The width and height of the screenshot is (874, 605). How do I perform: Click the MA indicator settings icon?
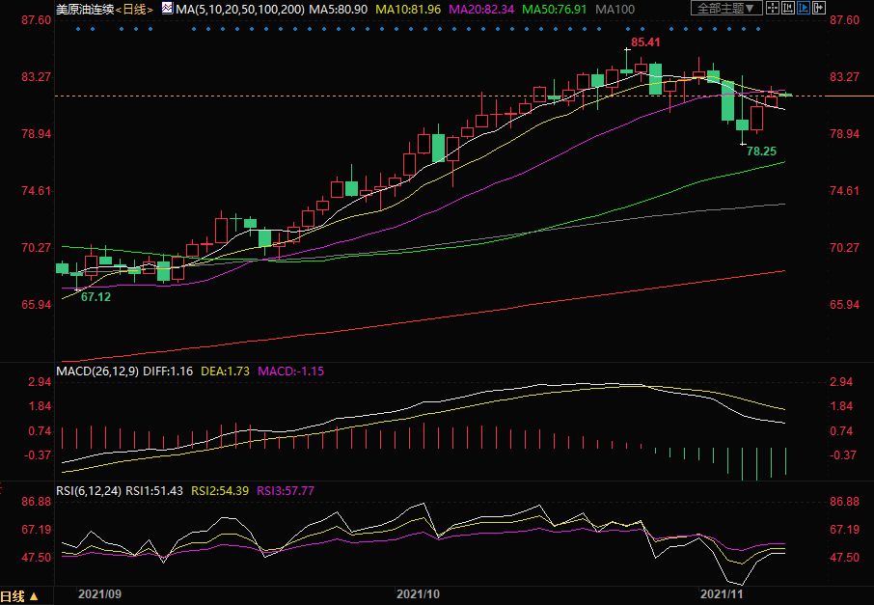point(168,9)
